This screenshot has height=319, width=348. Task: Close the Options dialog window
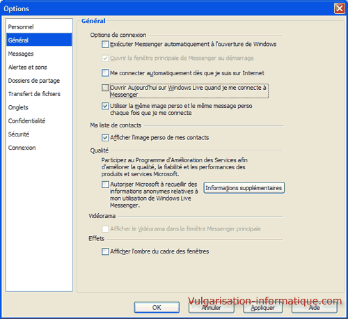pyautogui.click(x=340, y=8)
